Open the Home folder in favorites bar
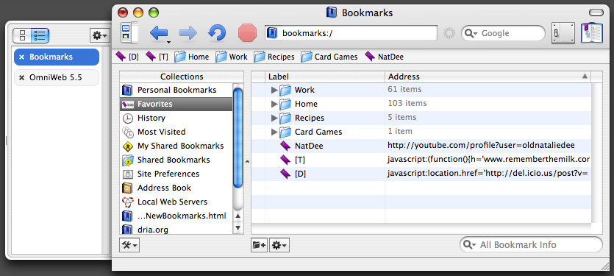Image resolution: width=614 pixels, height=276 pixels. click(191, 57)
